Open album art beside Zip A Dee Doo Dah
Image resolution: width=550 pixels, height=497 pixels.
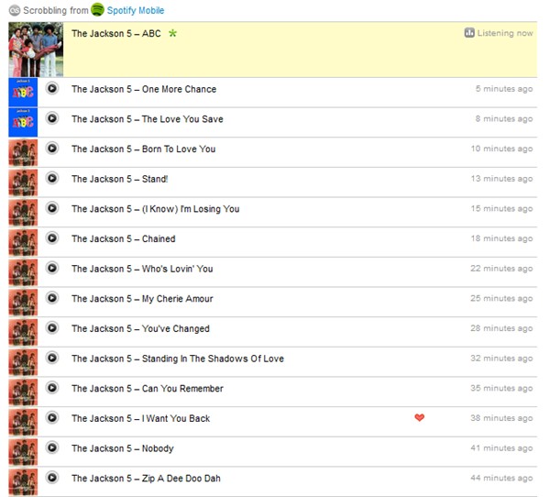pyautogui.click(x=23, y=481)
